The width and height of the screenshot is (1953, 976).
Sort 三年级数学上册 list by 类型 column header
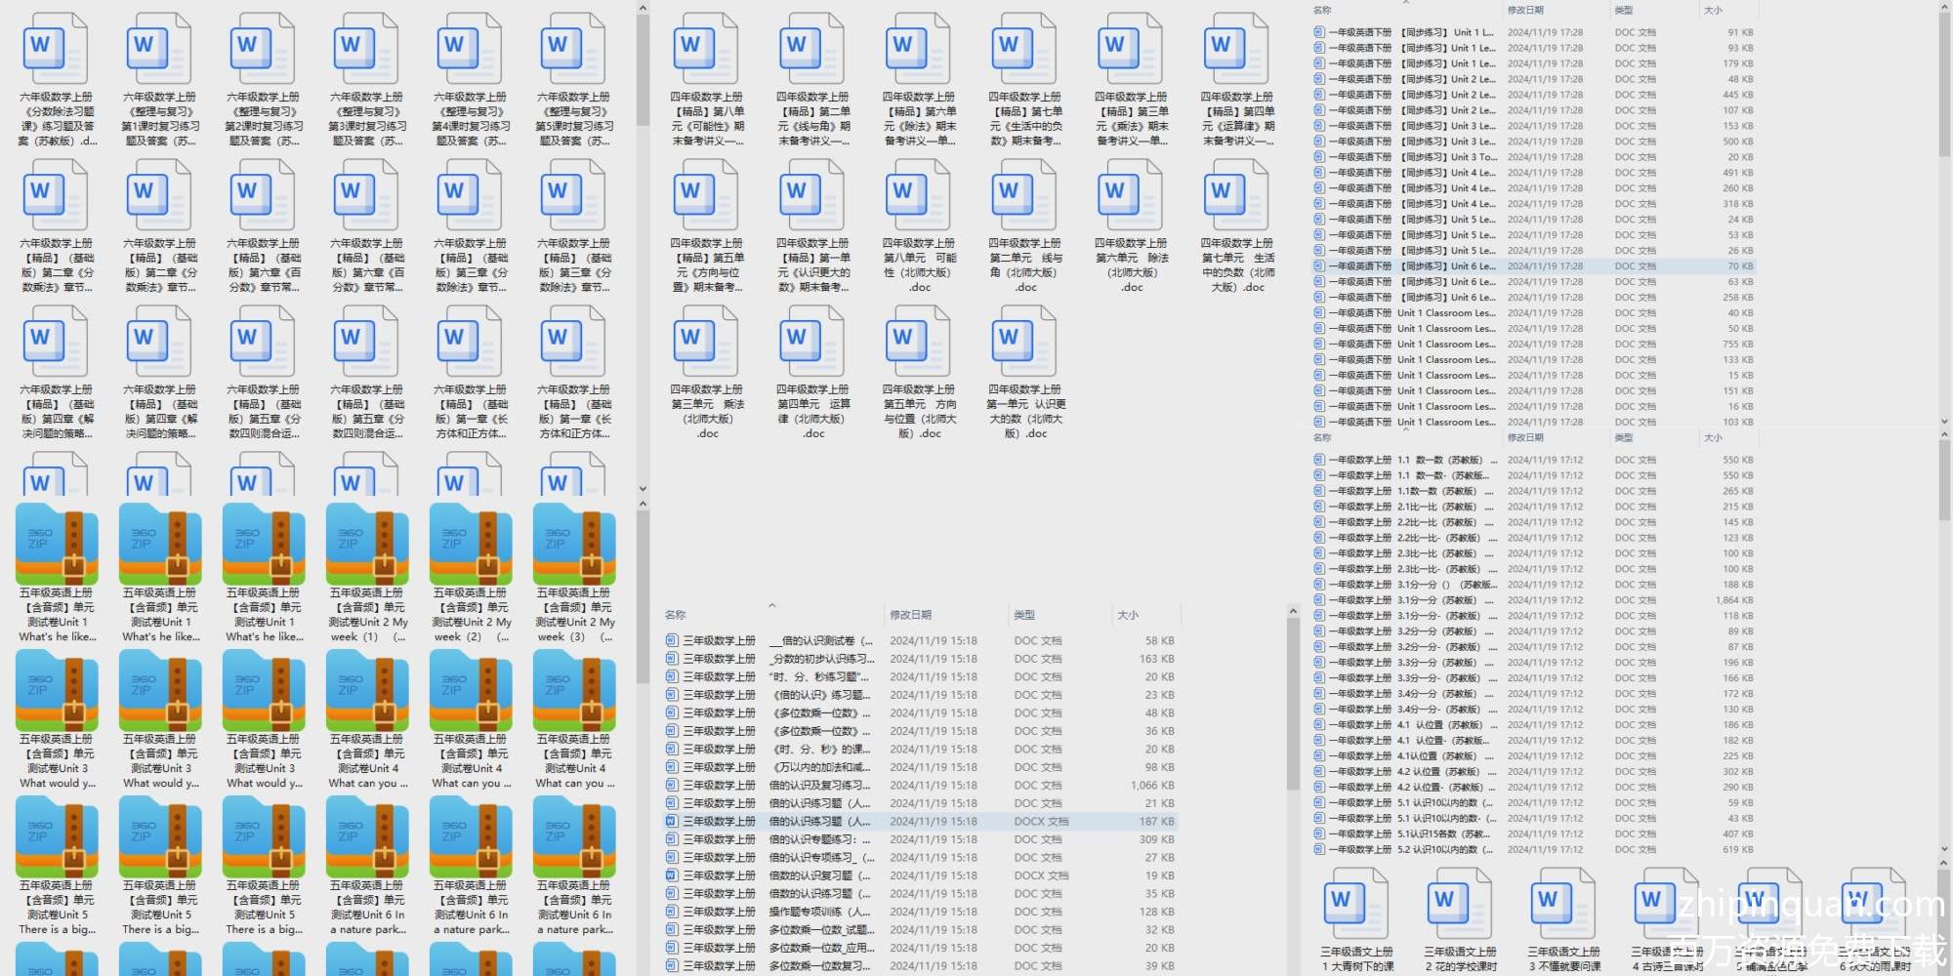1024,615
